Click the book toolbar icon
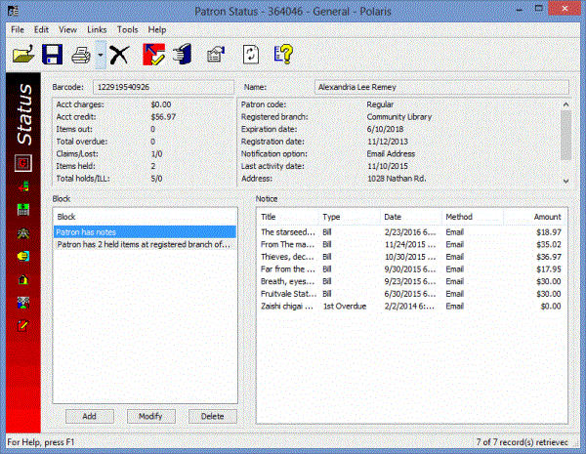Image resolution: width=586 pixels, height=454 pixels. click(x=183, y=55)
